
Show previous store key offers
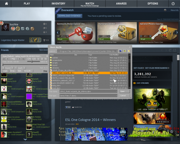coord(58,32)
